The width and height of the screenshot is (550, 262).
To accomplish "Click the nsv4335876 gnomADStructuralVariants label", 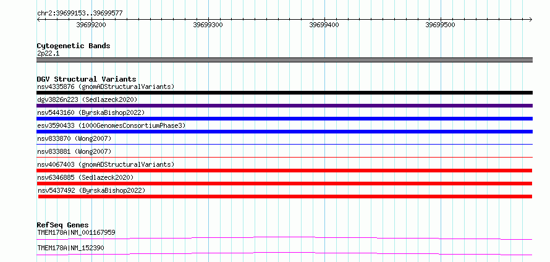I will tap(106, 87).
